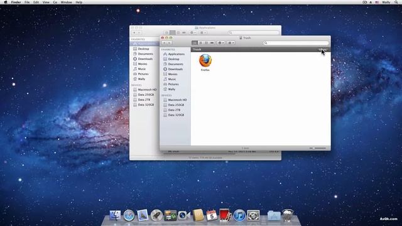Switch Trash window to Cover Flow view
This screenshot has width=402, height=226.
tap(212, 43)
